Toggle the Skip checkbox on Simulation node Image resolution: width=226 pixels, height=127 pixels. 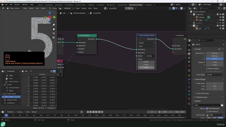tap(175, 46)
